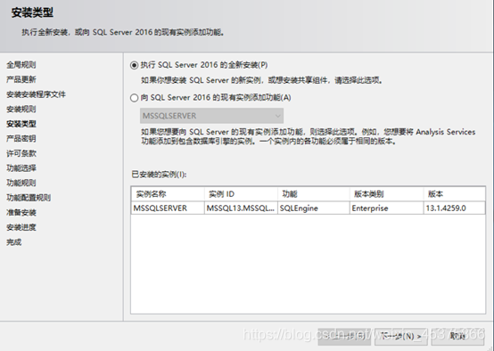Click the 版本 column header
Screen dimensions: 494x351
pos(454,194)
